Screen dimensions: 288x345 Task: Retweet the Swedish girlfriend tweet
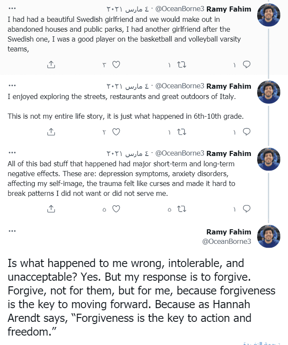[x=182, y=65]
